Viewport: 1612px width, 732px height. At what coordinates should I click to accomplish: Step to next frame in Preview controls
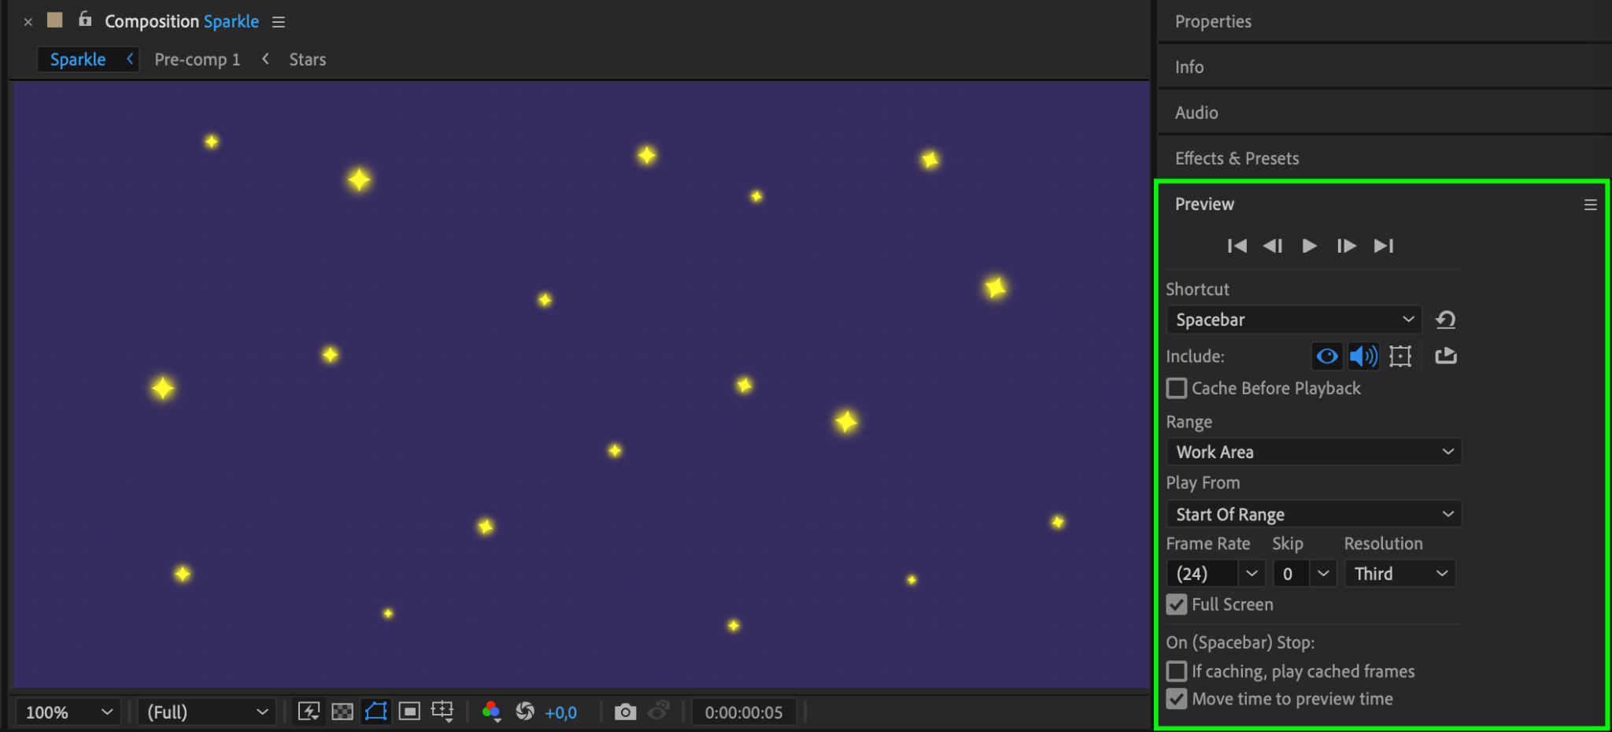click(x=1347, y=246)
